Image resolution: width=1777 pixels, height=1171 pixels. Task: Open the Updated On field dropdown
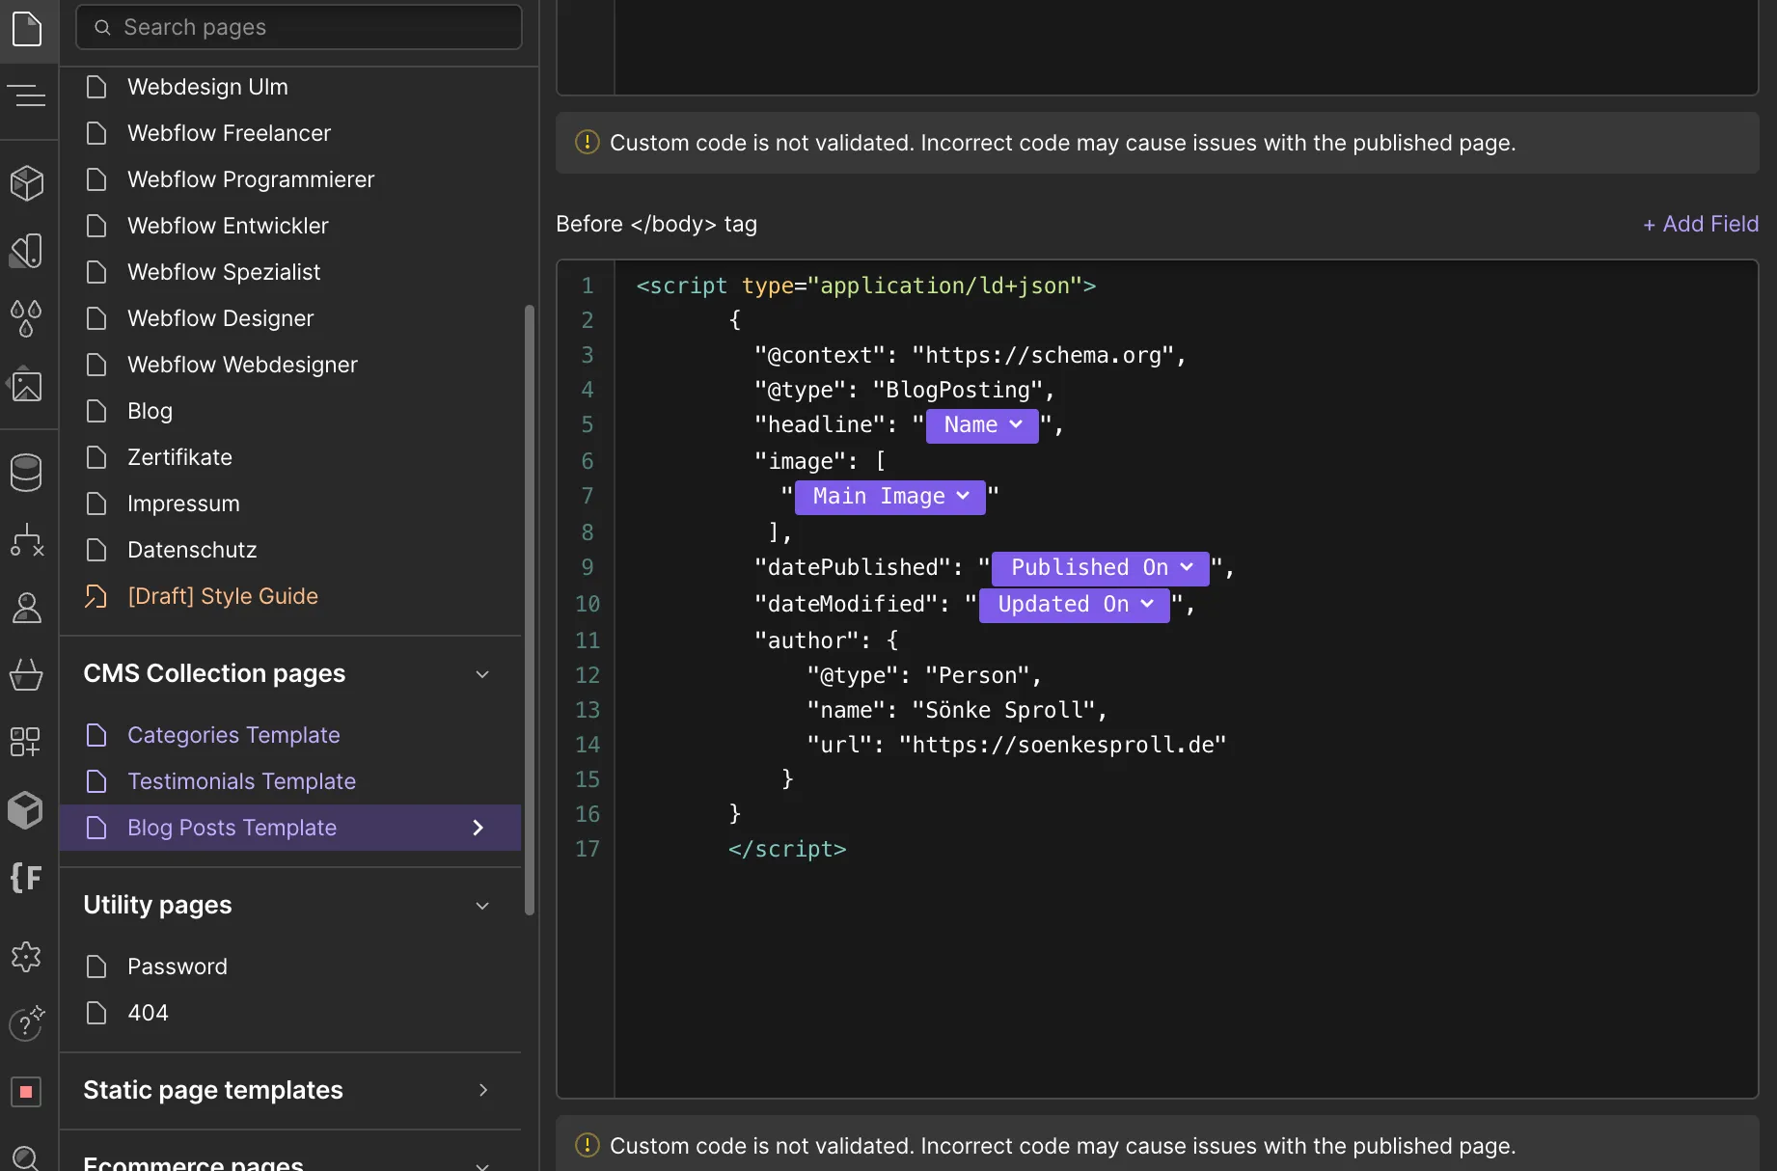click(x=1074, y=605)
